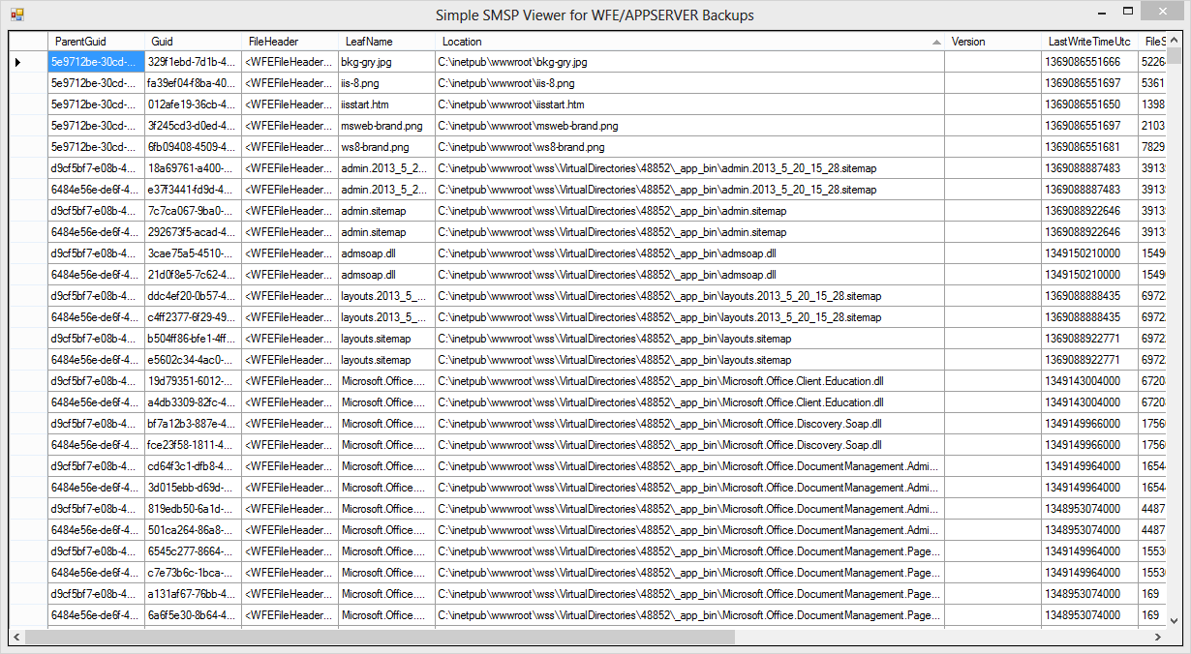Screen dimensions: 1191x654
Task: Minimize the Simple SMSP Viewer window
Action: (1102, 14)
